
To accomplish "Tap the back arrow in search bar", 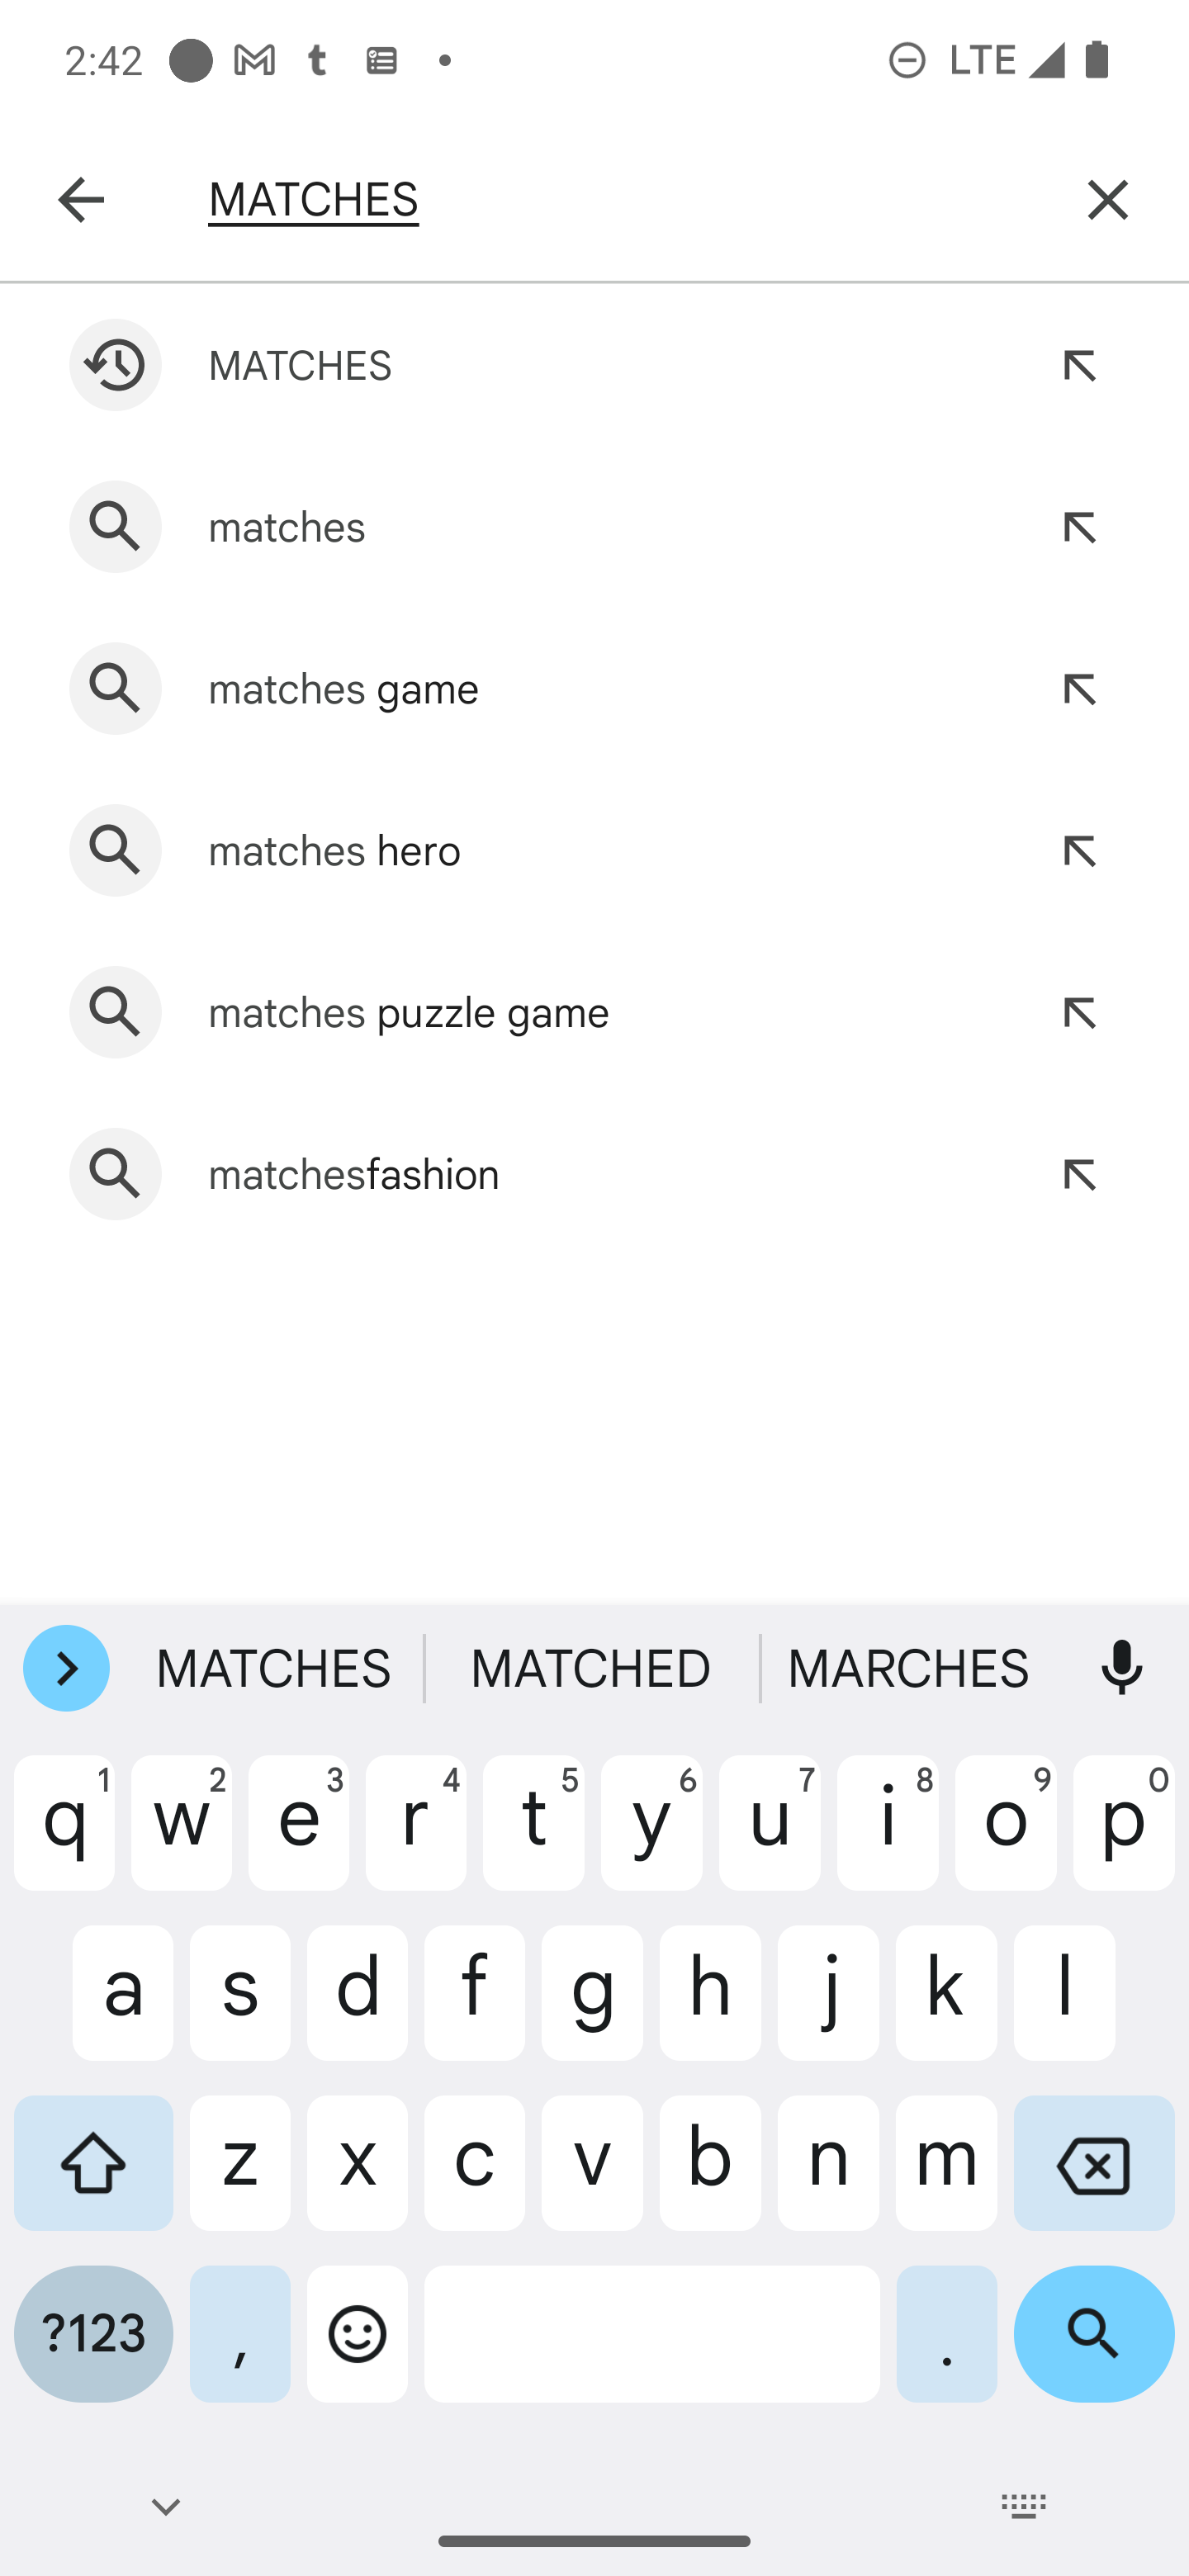I will (81, 199).
